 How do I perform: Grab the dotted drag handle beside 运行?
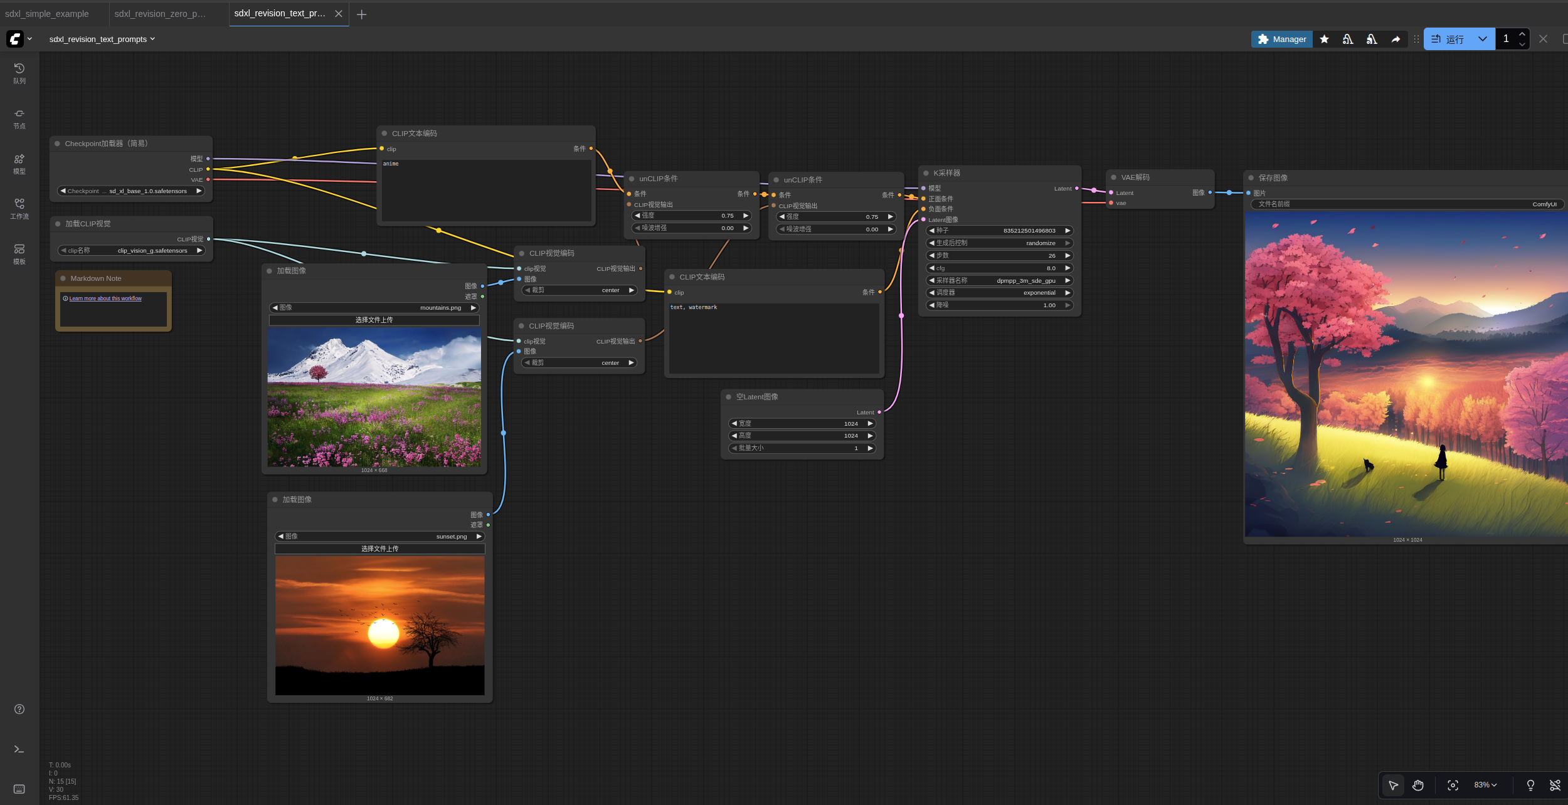click(1416, 39)
